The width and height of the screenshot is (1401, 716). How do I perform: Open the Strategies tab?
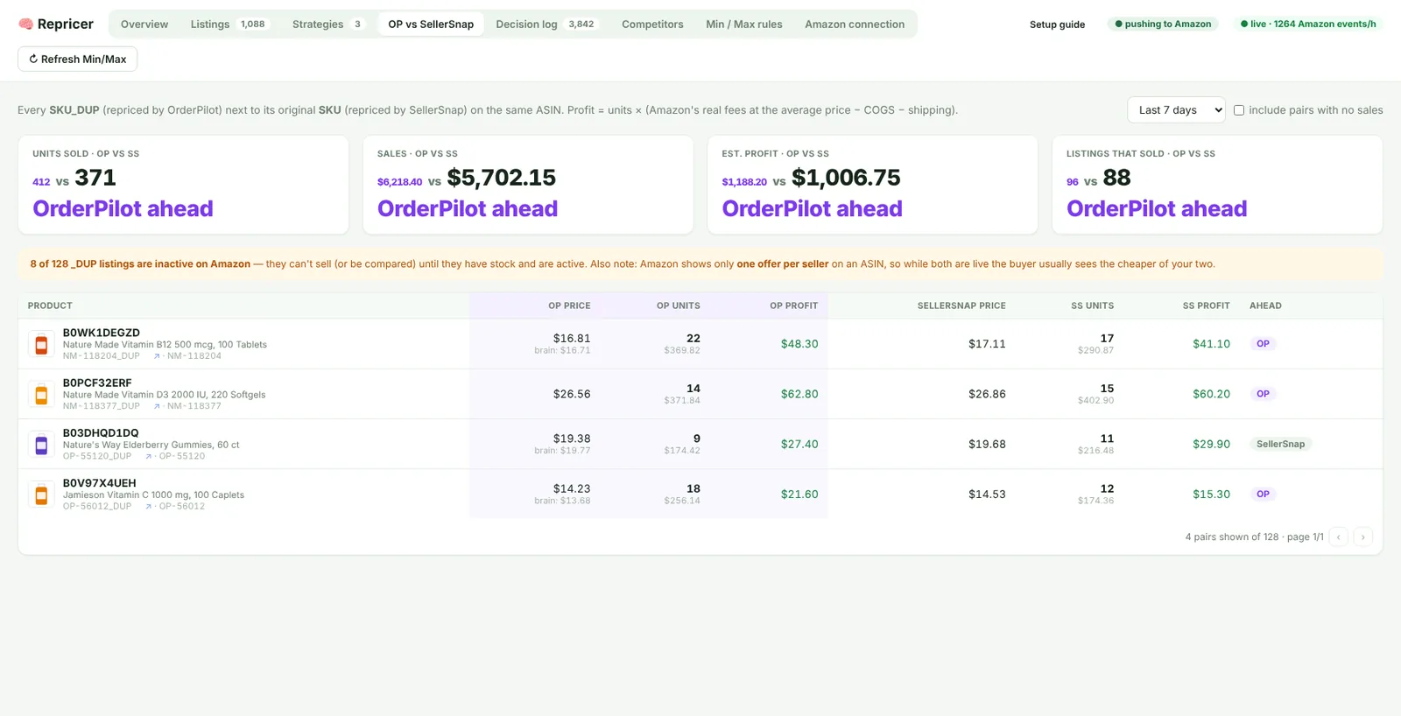click(x=327, y=25)
